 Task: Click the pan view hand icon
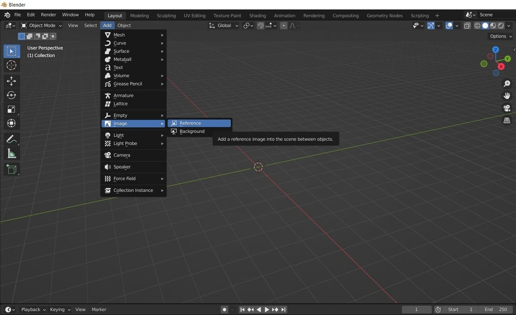pyautogui.click(x=507, y=96)
